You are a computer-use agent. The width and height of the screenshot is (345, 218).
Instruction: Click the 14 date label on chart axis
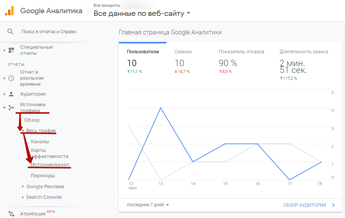click(x=193, y=184)
